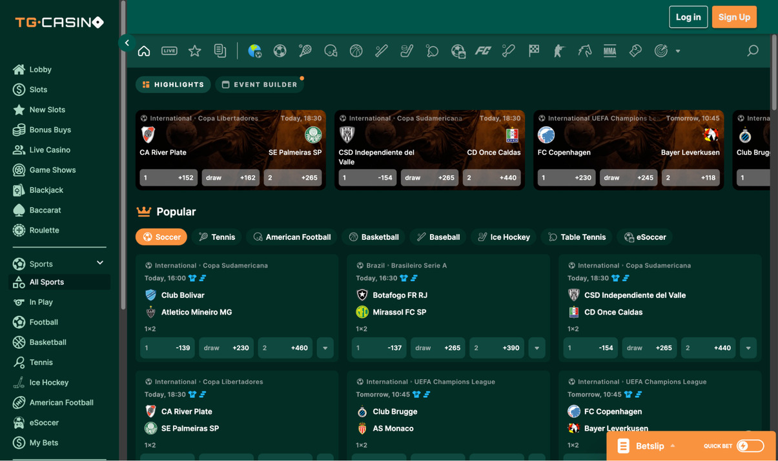Open the sportsbook Home icon
The width and height of the screenshot is (778, 461).
(144, 51)
